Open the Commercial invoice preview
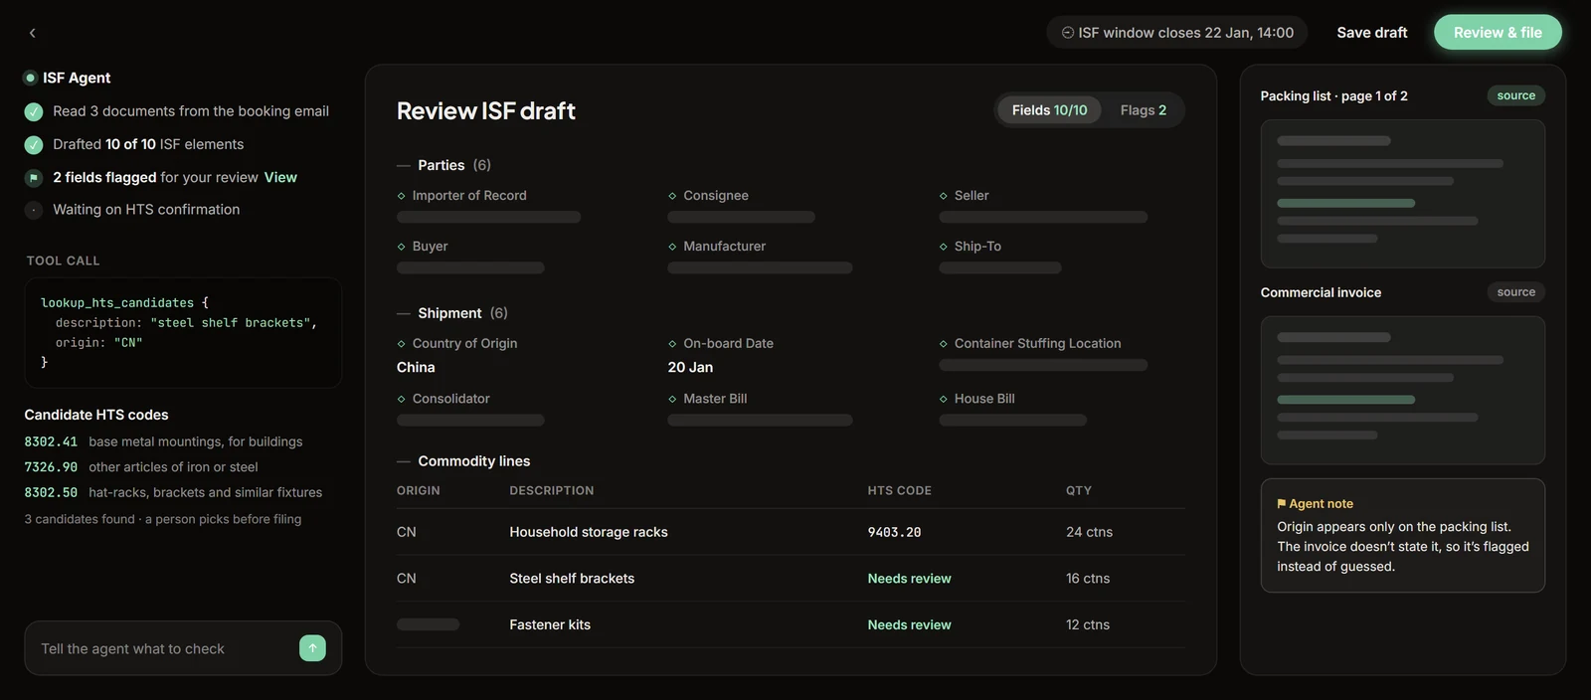 (1402, 390)
